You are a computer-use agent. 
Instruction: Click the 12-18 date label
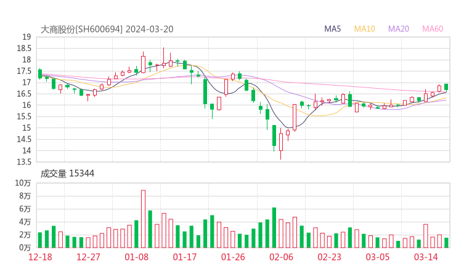tap(40, 257)
